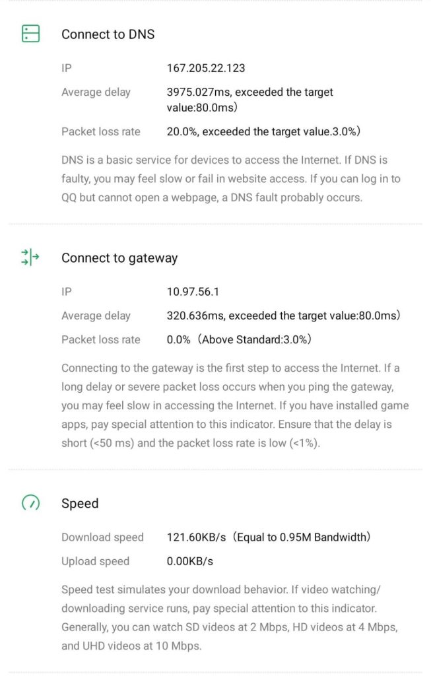Image resolution: width=431 pixels, height=676 pixels.
Task: Tap DNS IP address 167.205.22.123
Action: pos(206,68)
